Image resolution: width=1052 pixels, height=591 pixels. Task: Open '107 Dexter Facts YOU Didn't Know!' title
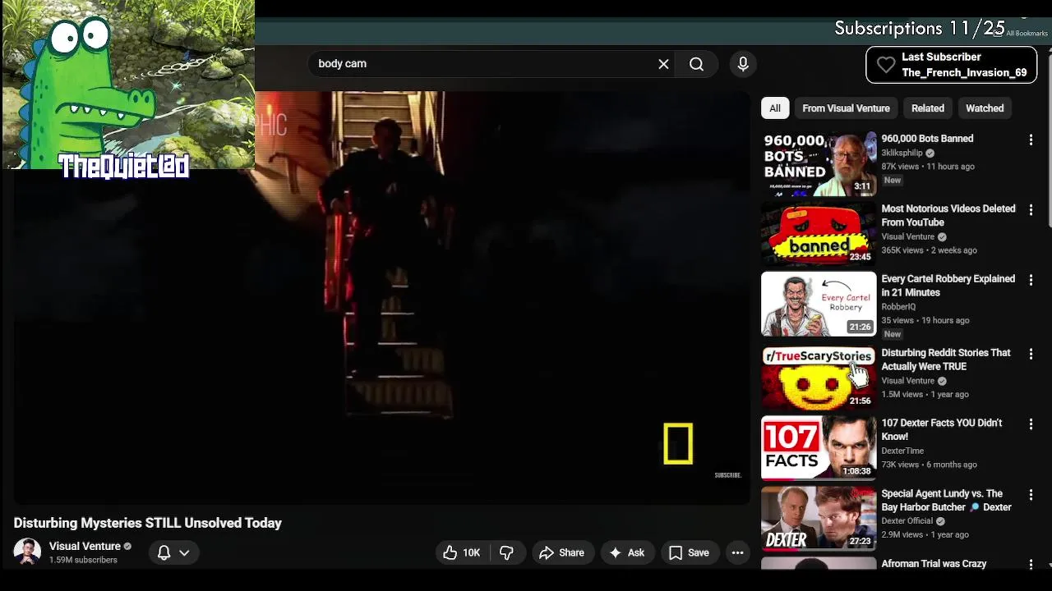coord(942,430)
